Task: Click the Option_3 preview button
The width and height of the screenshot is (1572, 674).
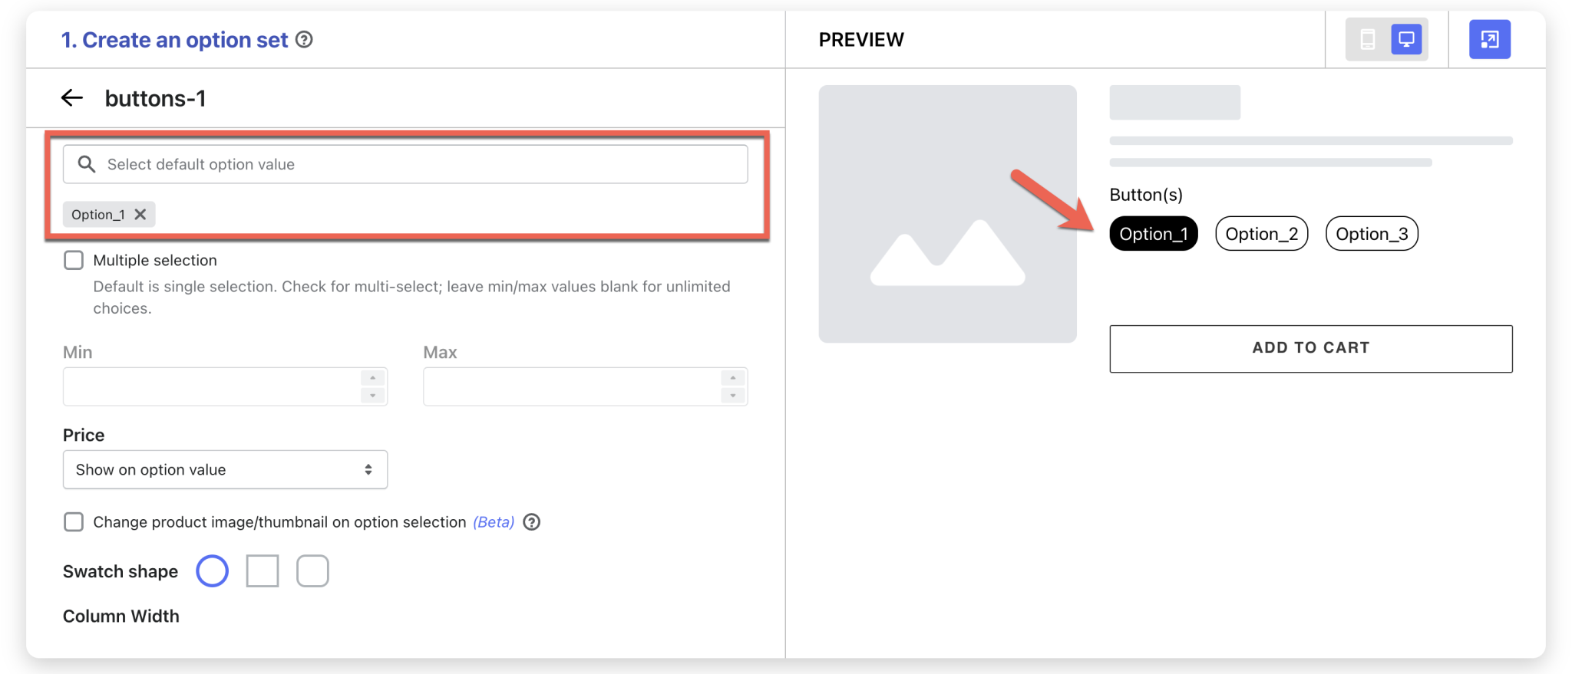Action: [1372, 234]
